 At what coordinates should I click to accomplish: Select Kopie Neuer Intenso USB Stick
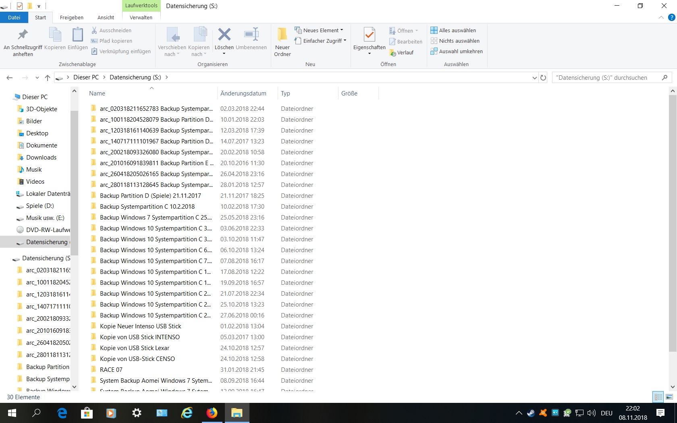140,326
